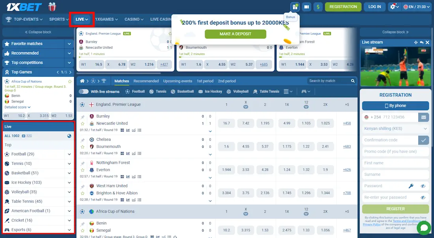Expand the Football (29) category in Live sidebar
The image size is (434, 238).
click(x=69, y=154)
